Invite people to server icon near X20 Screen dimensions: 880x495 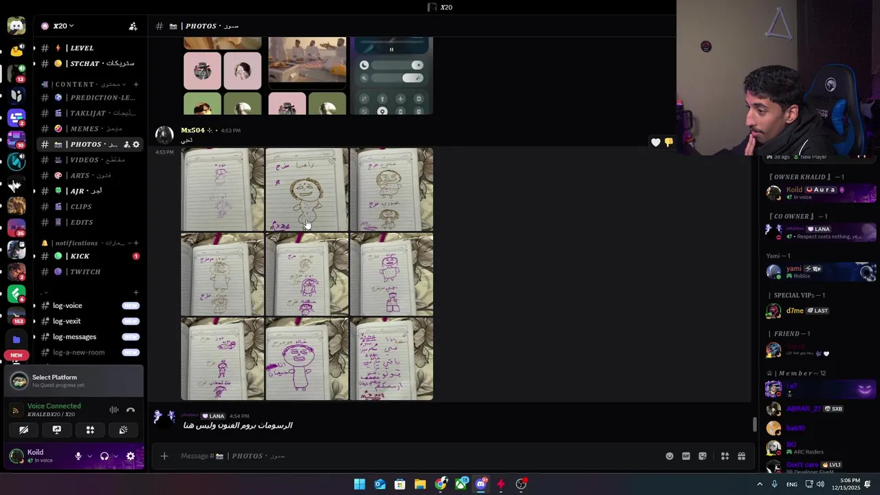[133, 26]
